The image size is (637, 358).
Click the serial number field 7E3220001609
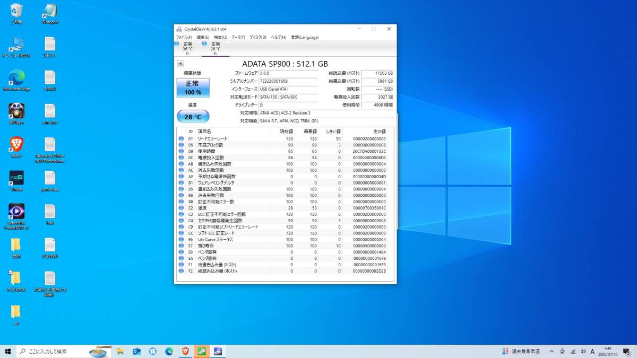point(288,81)
